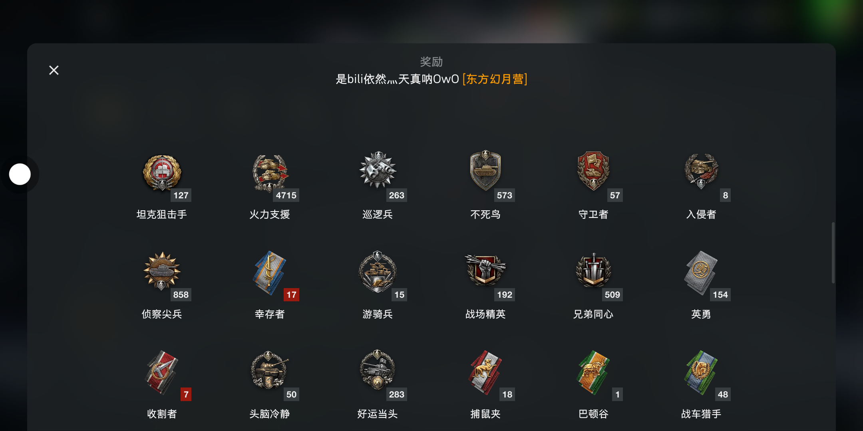View the 战场精英 fist emblem
This screenshot has height=431, width=863.
485,270
